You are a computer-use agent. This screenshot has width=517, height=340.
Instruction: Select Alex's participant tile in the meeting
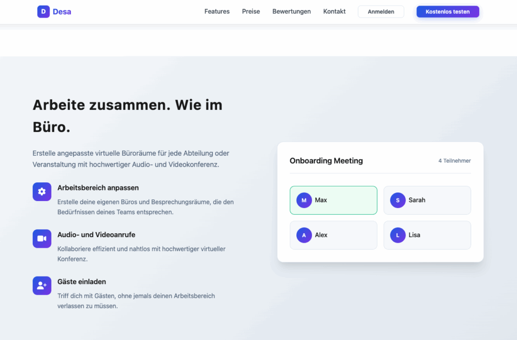click(333, 235)
